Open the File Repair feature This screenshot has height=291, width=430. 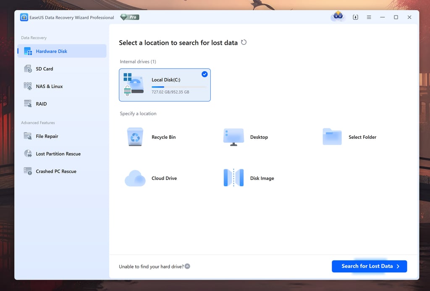point(47,136)
